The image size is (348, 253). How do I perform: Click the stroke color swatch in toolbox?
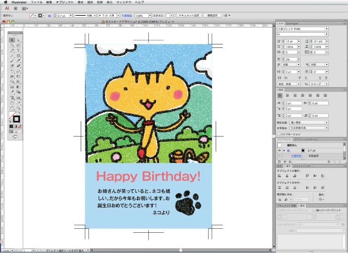pyautogui.click(x=16, y=119)
